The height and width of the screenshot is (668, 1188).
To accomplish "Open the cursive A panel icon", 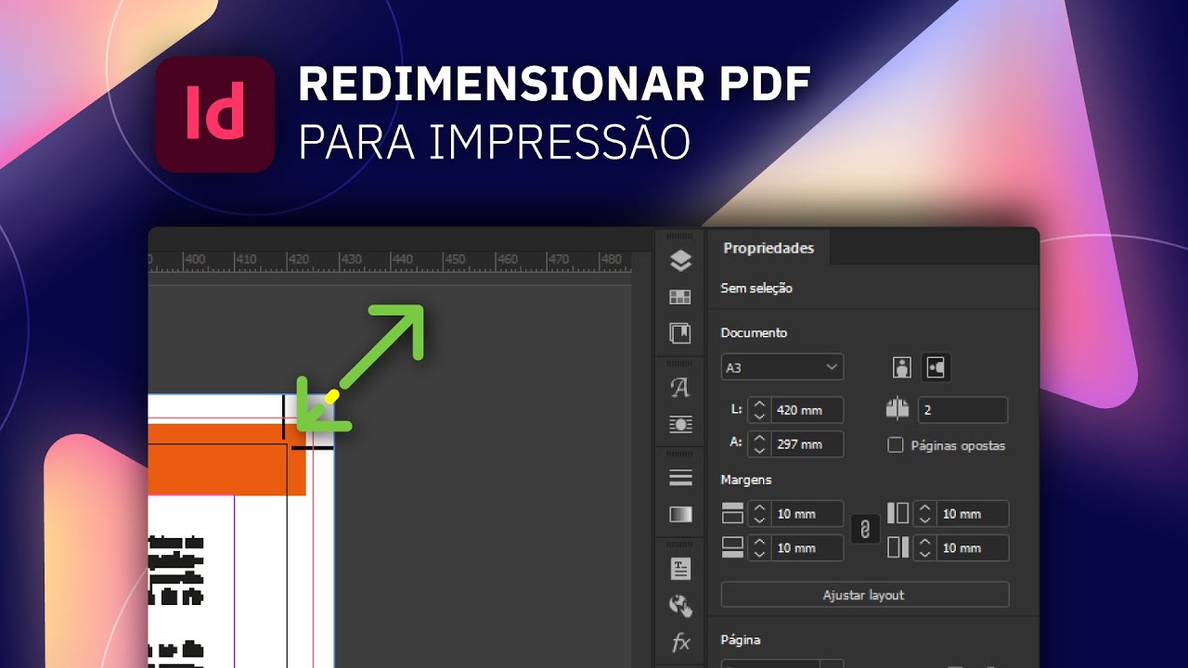I will click(680, 388).
